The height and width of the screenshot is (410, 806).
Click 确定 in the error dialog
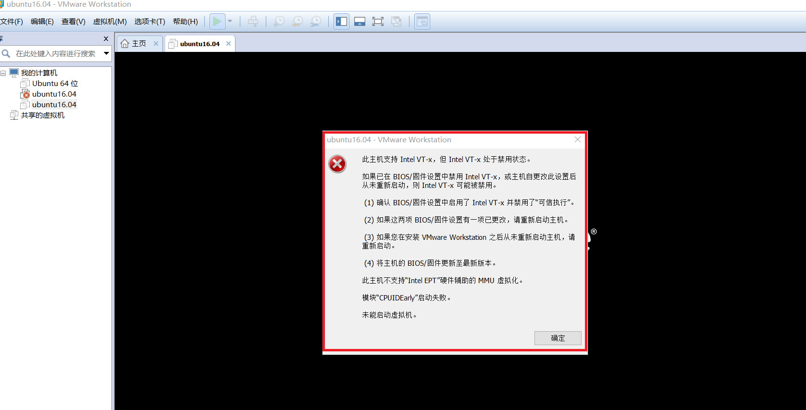point(558,338)
